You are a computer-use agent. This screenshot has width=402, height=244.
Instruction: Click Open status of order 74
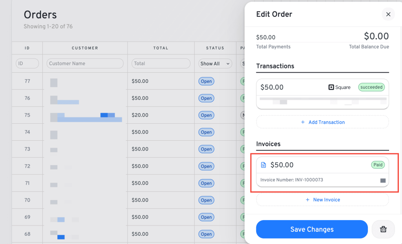click(206, 132)
